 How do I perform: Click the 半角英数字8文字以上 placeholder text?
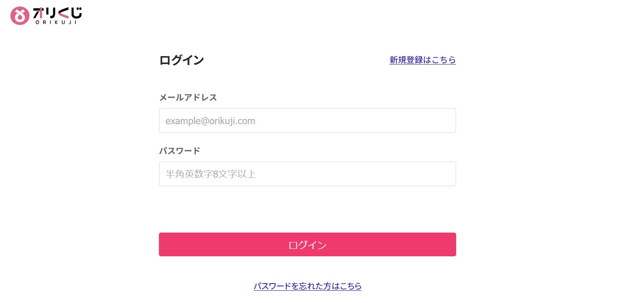tap(211, 174)
